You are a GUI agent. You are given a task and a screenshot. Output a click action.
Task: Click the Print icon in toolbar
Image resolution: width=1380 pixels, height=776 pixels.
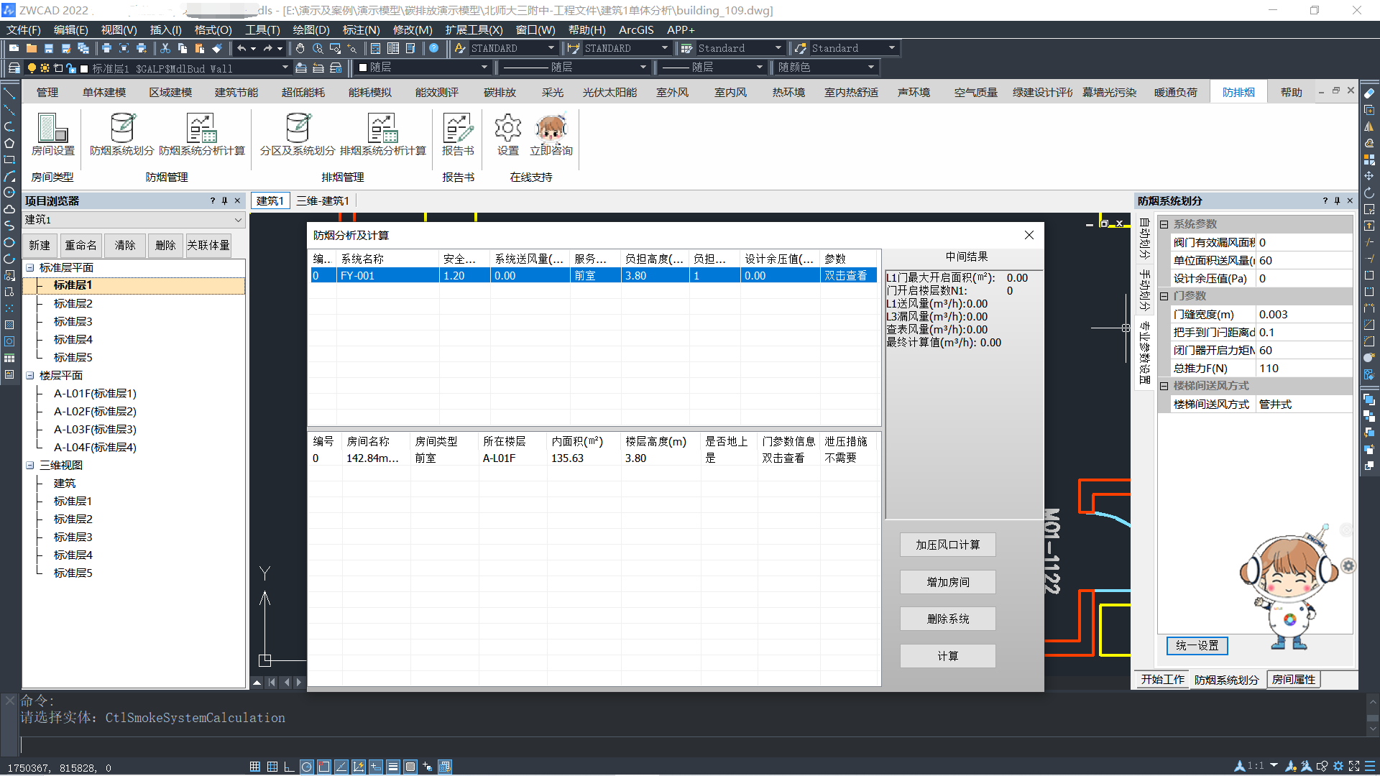pos(106,48)
